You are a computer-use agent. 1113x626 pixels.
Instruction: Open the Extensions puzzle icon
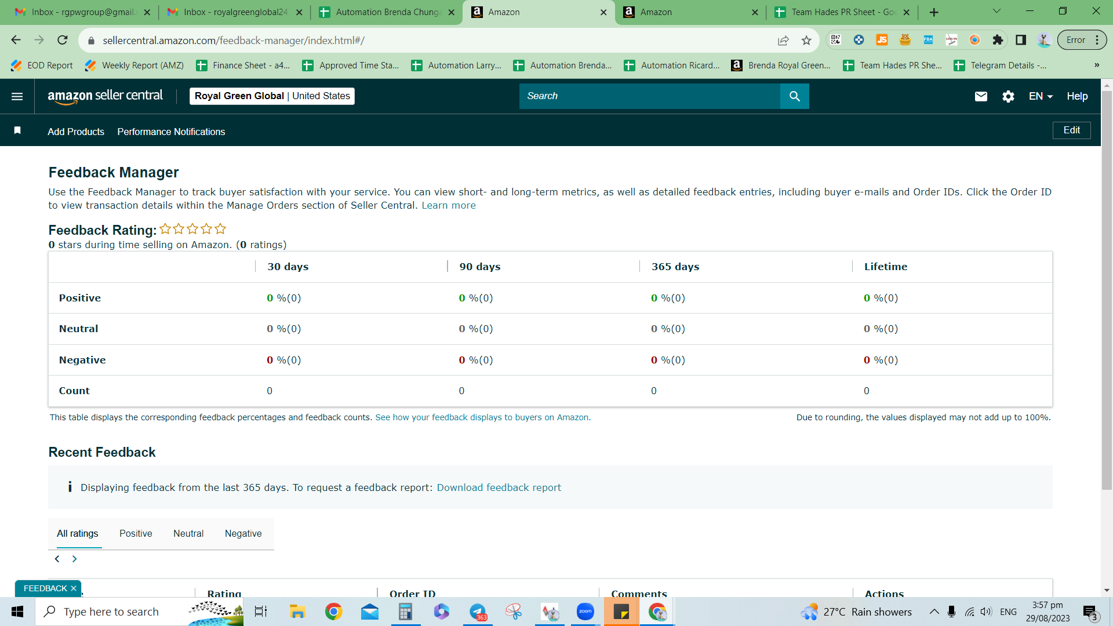[998, 40]
